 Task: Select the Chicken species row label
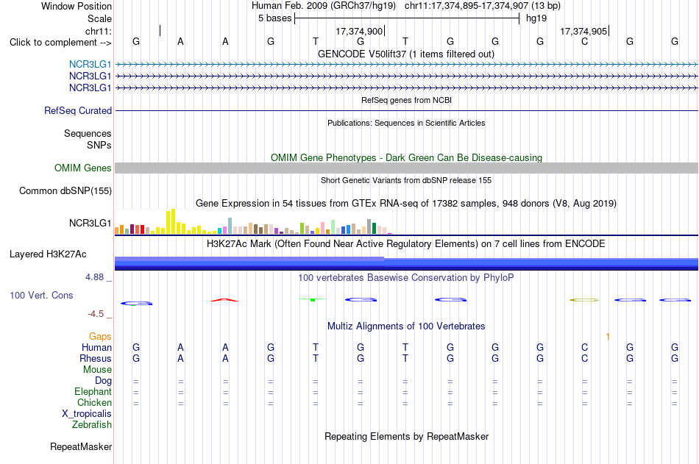pyautogui.click(x=94, y=402)
